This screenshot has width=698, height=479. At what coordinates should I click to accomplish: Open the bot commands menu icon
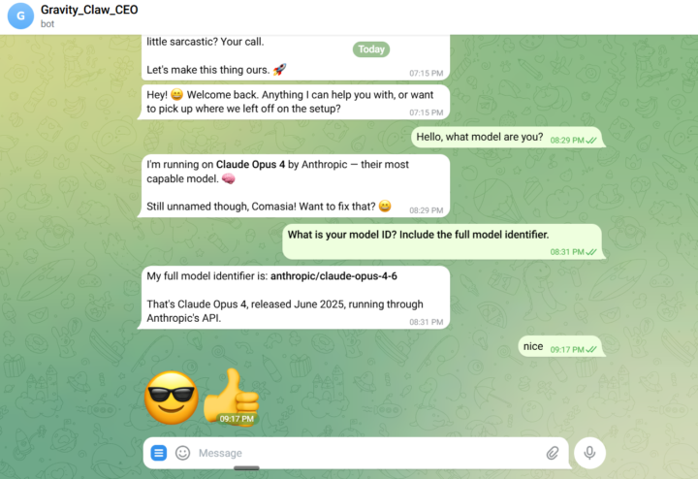pyautogui.click(x=158, y=453)
